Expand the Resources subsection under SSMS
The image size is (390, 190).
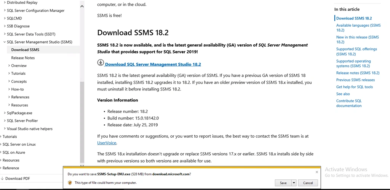click(9, 105)
